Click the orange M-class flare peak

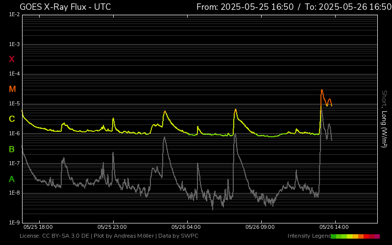click(322, 90)
